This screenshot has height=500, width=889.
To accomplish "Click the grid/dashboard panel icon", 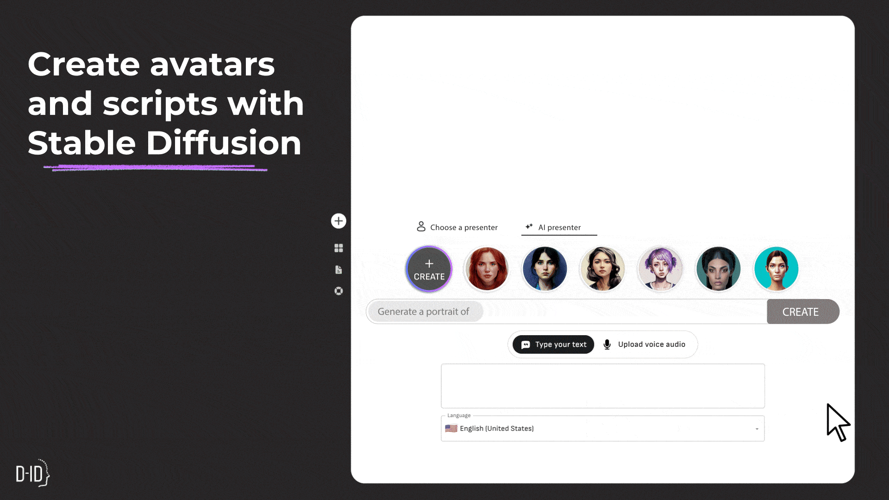I will (338, 248).
